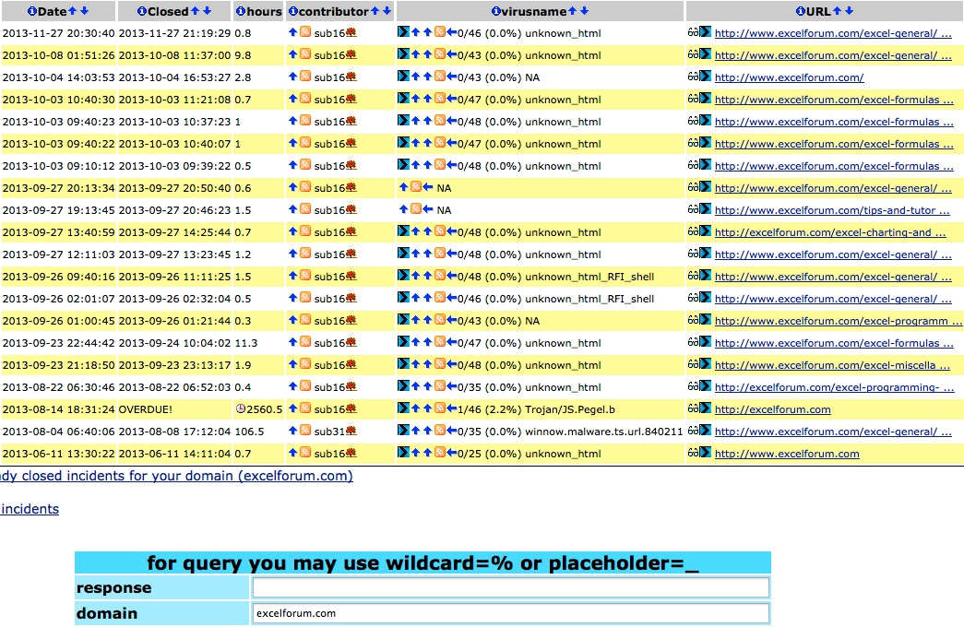Click the sub31 contributor name
964x627 pixels.
coord(329,432)
